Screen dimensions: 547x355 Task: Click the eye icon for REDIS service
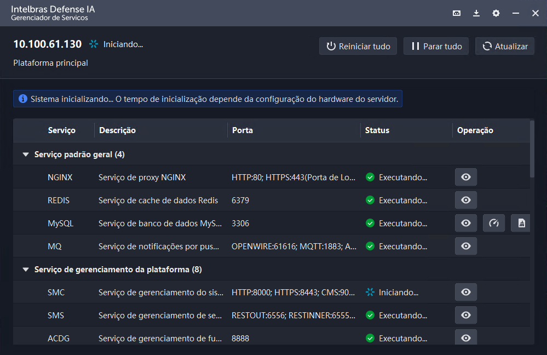click(x=466, y=201)
